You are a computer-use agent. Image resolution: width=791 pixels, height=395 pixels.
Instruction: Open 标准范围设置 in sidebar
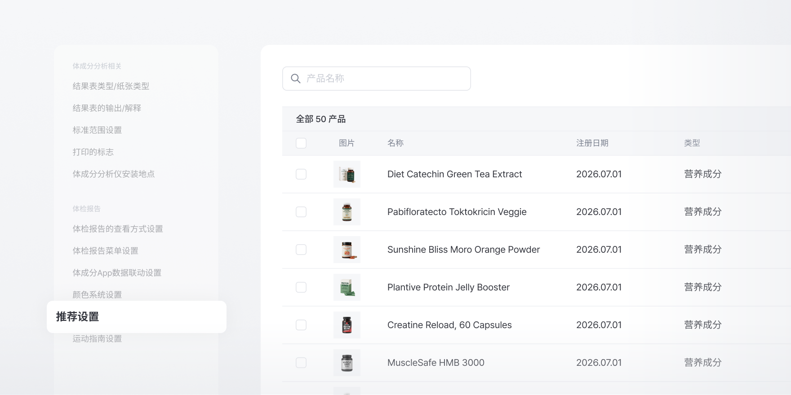(x=97, y=130)
